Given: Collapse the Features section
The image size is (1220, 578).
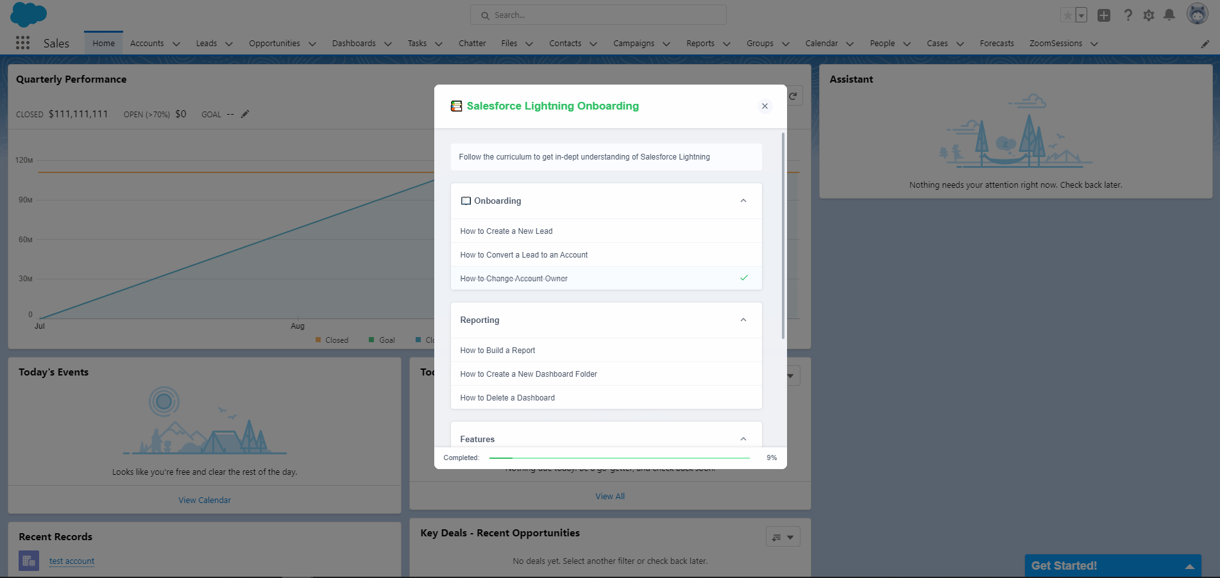Looking at the screenshot, I should pyautogui.click(x=743, y=439).
